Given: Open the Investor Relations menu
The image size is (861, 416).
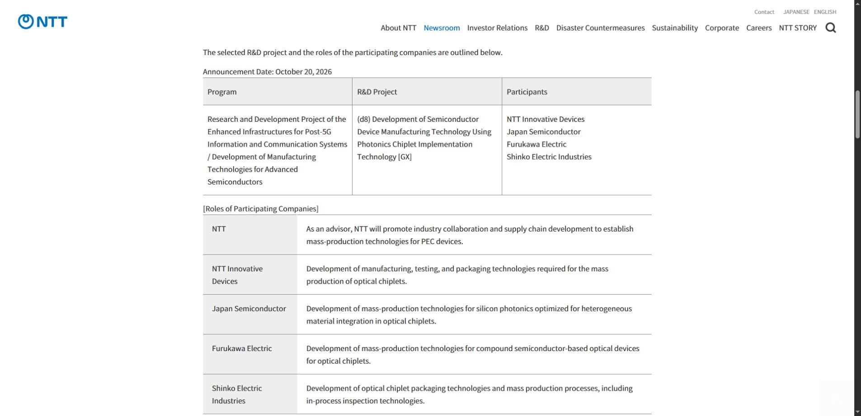Looking at the screenshot, I should coord(497,28).
